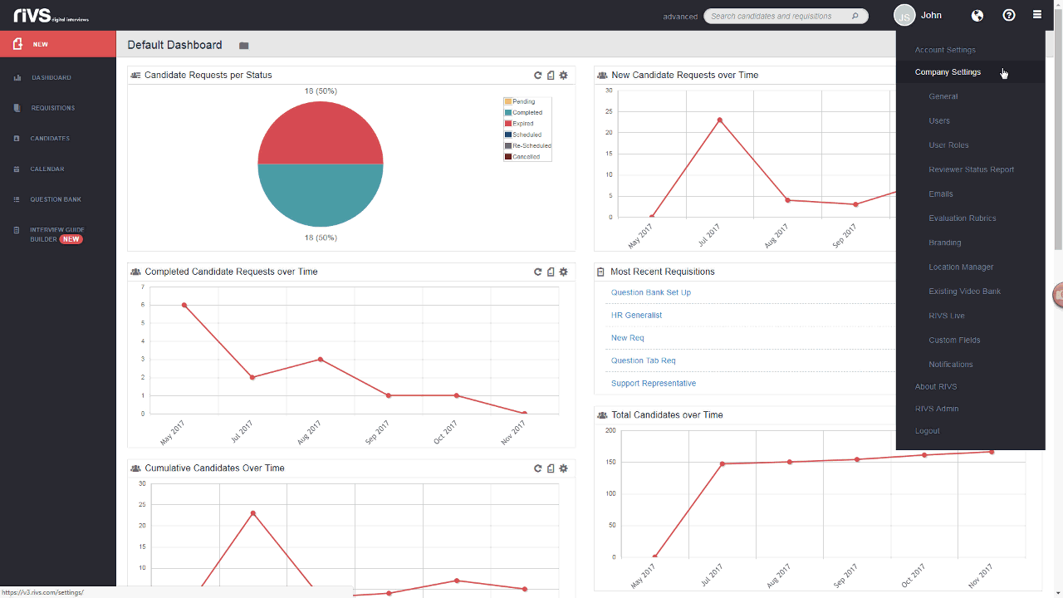The width and height of the screenshot is (1063, 598).
Task: Open the Support Representative requisition link
Action: (654, 383)
